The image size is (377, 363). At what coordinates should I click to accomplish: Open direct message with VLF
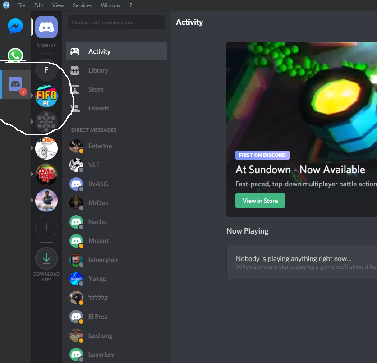point(116,165)
